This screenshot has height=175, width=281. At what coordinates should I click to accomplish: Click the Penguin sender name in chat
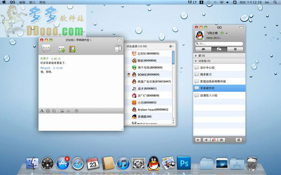pos(45,68)
